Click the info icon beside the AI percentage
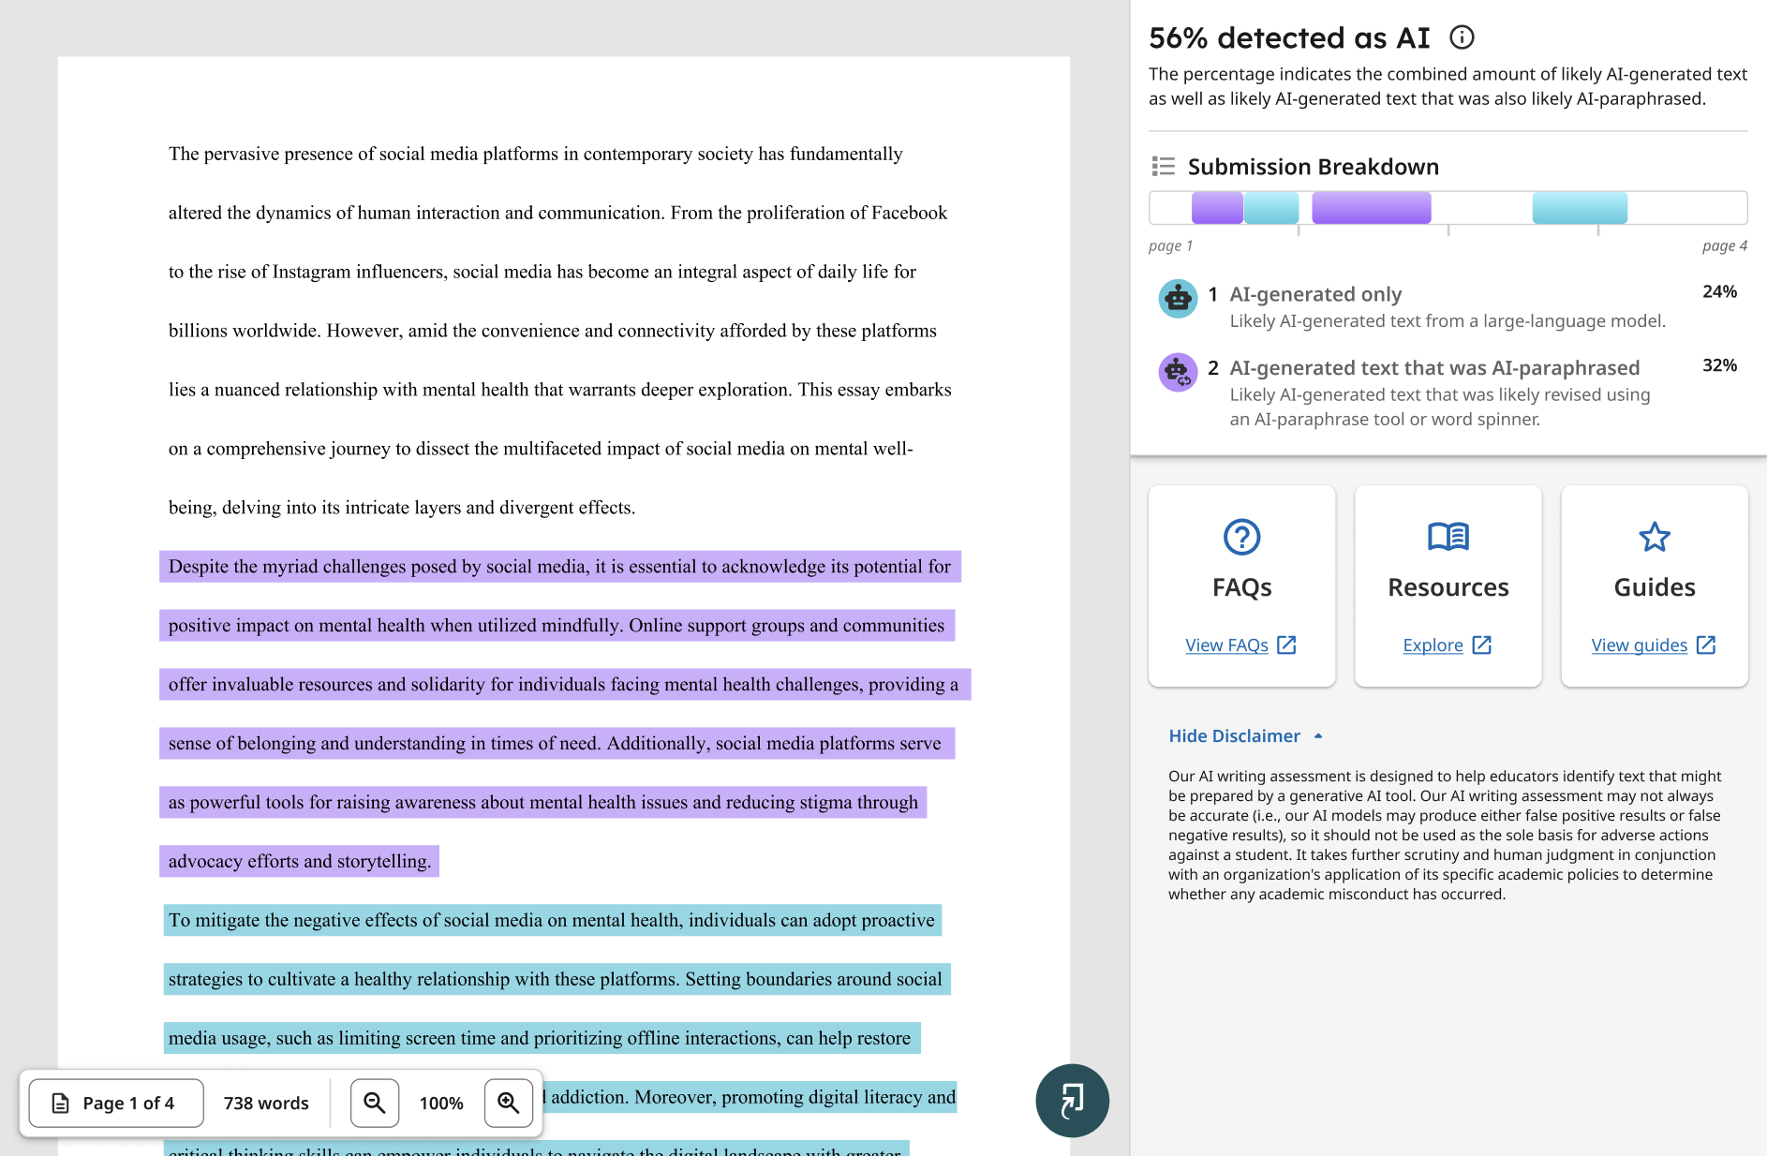Screen dimensions: 1767x1156 click(x=1462, y=37)
